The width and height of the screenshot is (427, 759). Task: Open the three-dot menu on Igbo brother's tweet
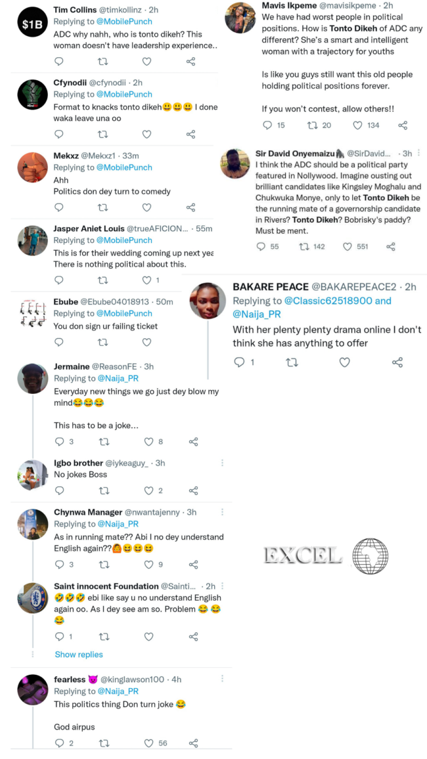click(x=222, y=464)
